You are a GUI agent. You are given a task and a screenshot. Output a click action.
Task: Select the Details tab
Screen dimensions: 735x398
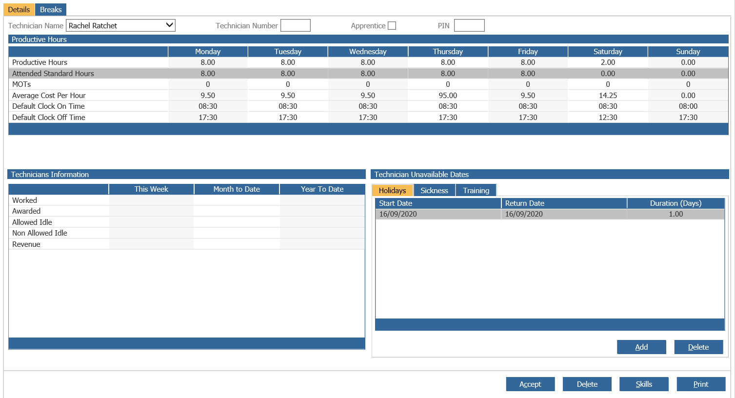19,10
